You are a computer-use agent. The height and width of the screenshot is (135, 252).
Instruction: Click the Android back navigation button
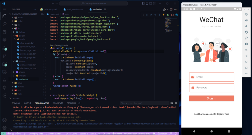point(194,131)
